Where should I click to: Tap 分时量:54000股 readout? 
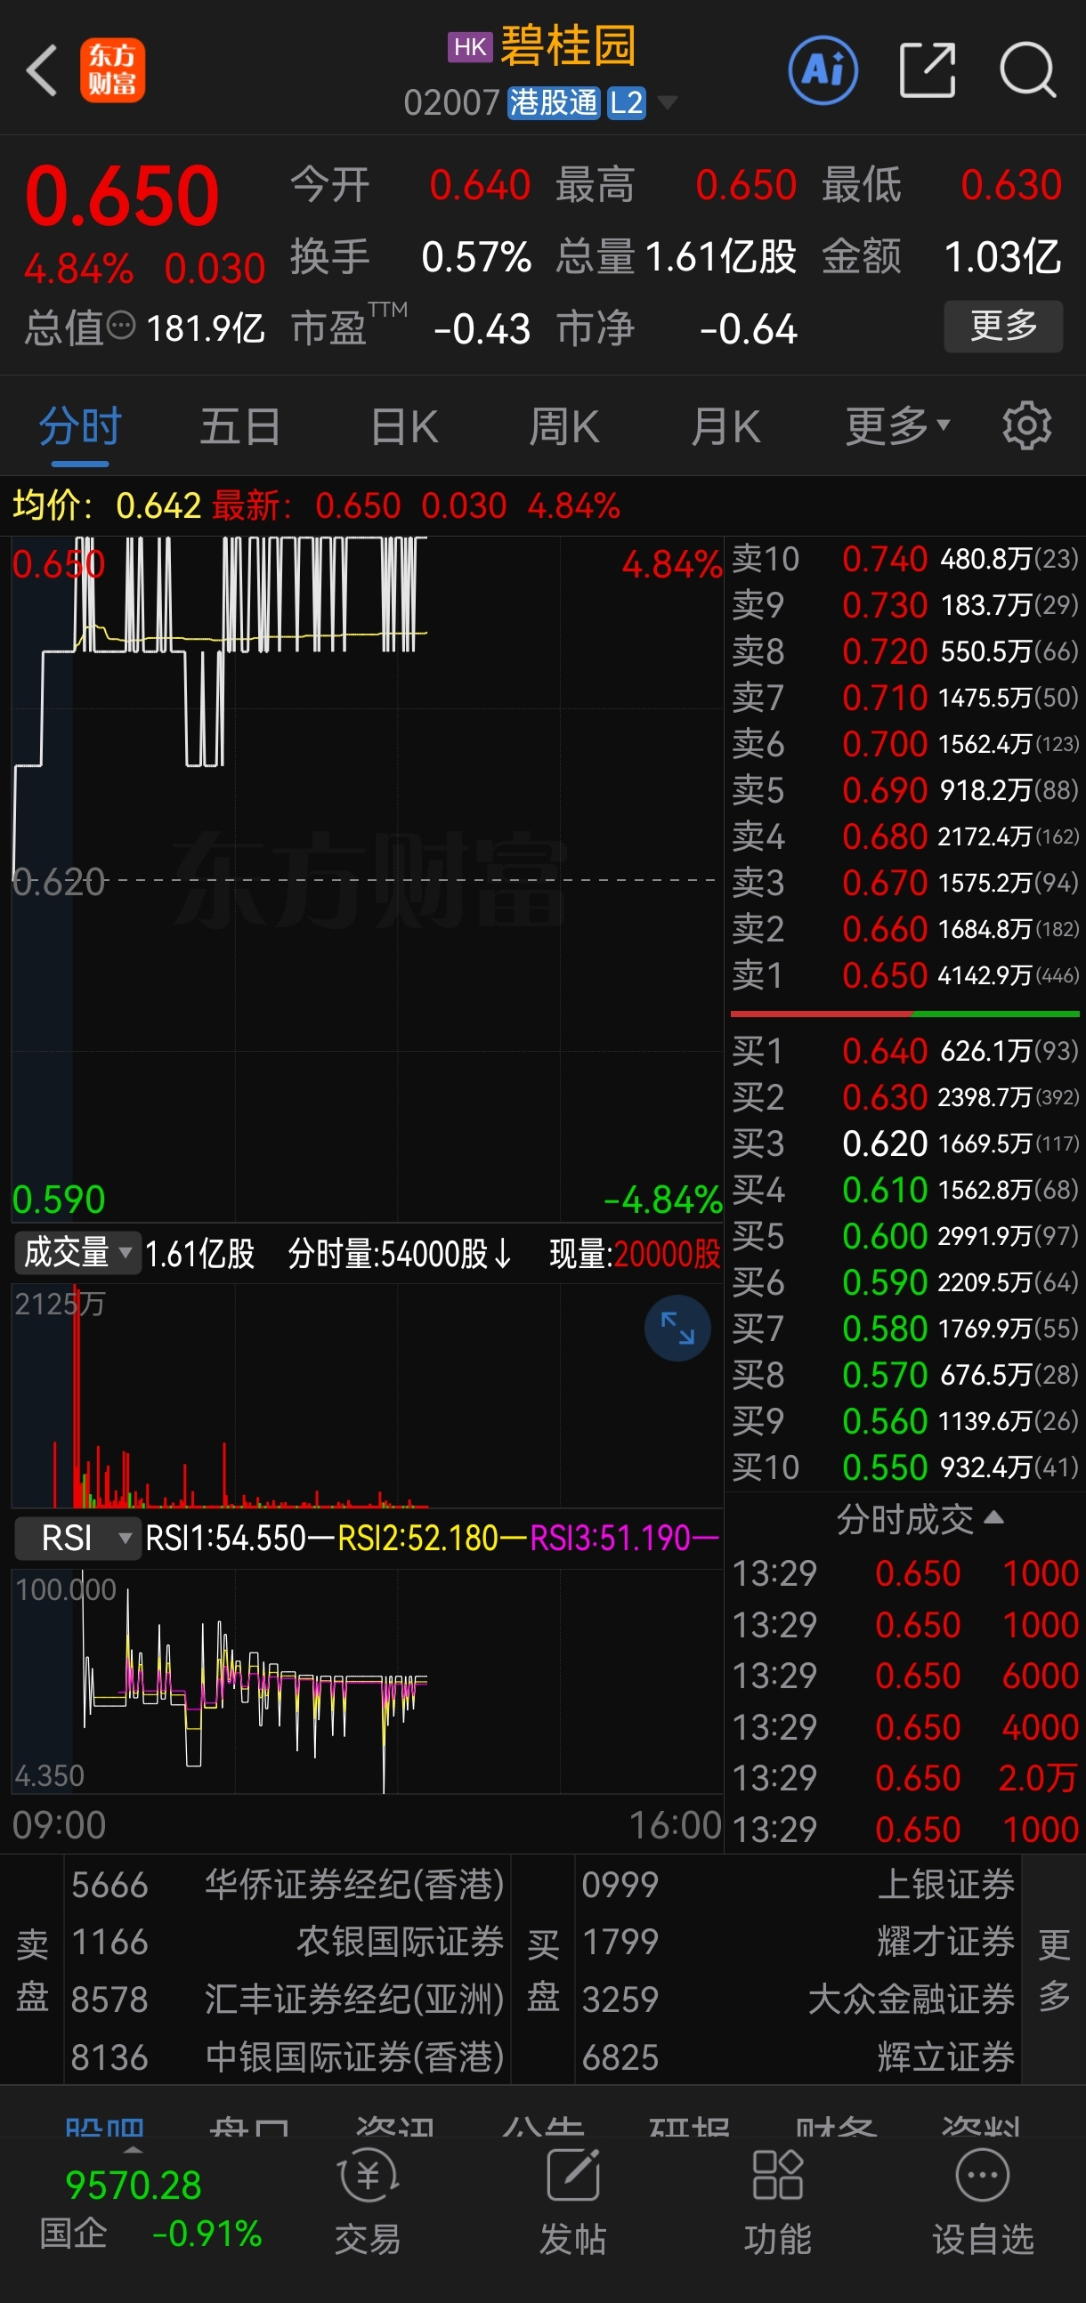(x=399, y=1254)
